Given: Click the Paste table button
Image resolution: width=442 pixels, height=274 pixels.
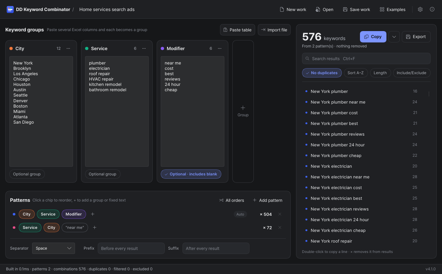Looking at the screenshot, I should tap(237, 30).
